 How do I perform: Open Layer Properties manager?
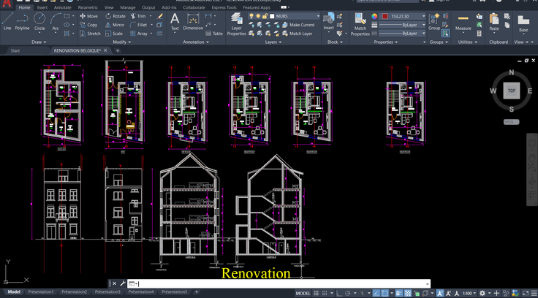pos(236,22)
